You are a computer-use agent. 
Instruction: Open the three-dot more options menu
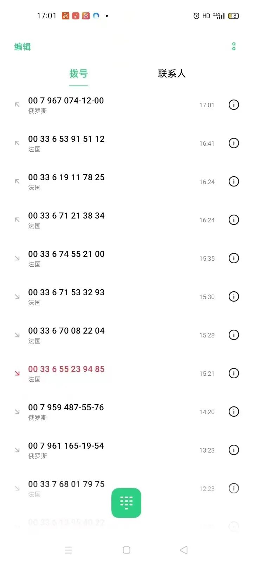pos(234,46)
